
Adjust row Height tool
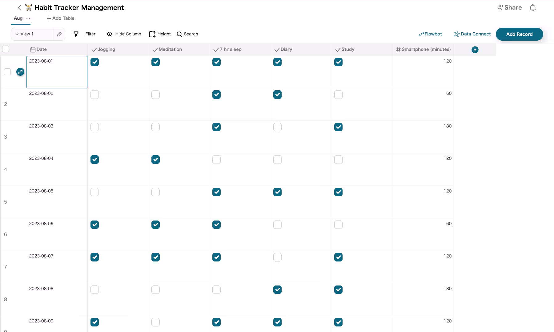pyautogui.click(x=160, y=34)
